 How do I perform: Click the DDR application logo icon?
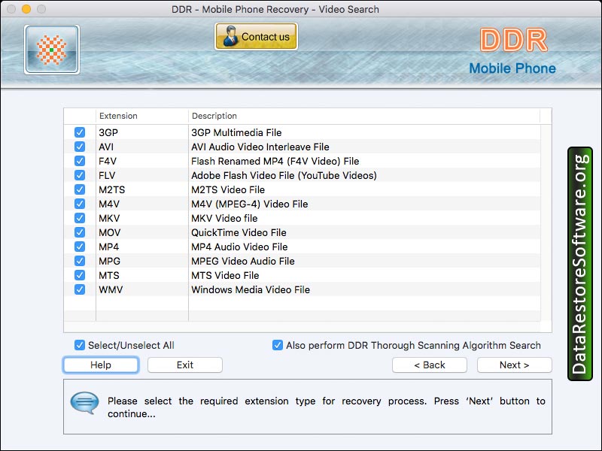point(52,50)
